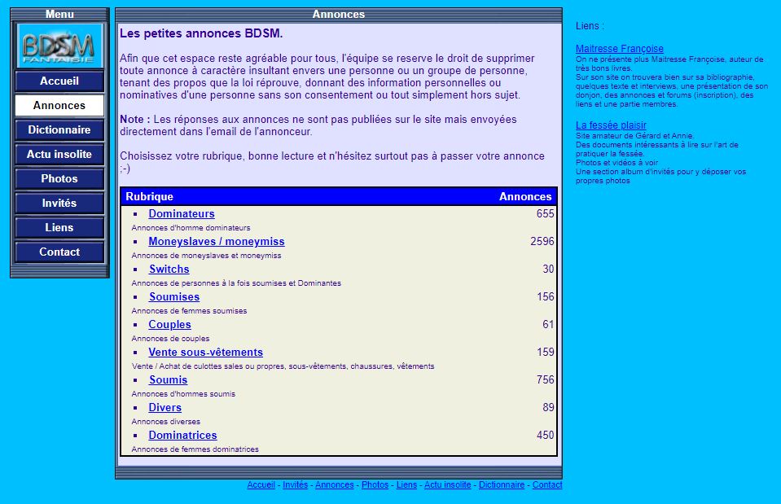Click Contact in the footer navigation
781x504 pixels.
pyautogui.click(x=546, y=485)
